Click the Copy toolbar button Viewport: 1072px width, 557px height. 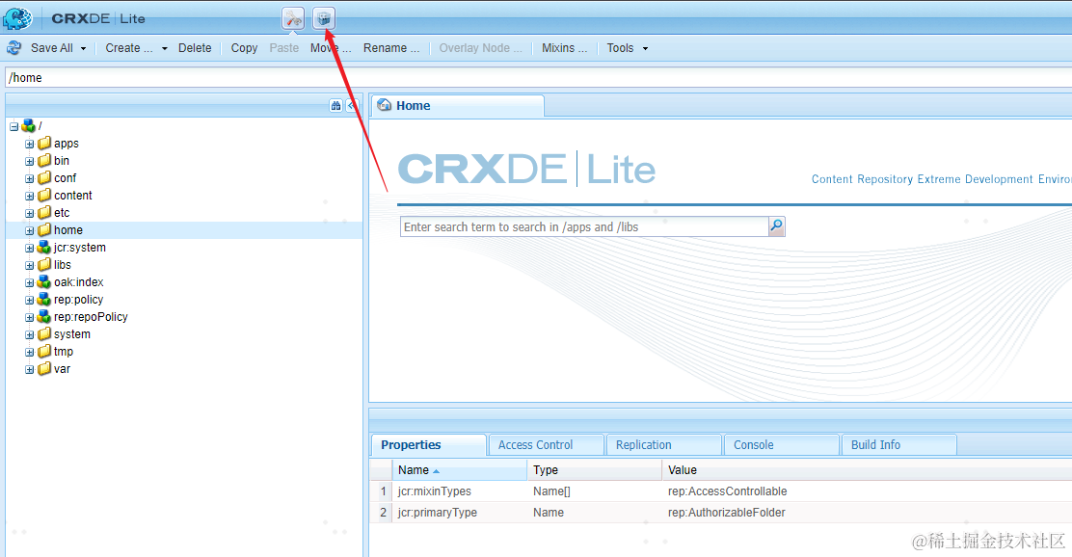(x=244, y=48)
